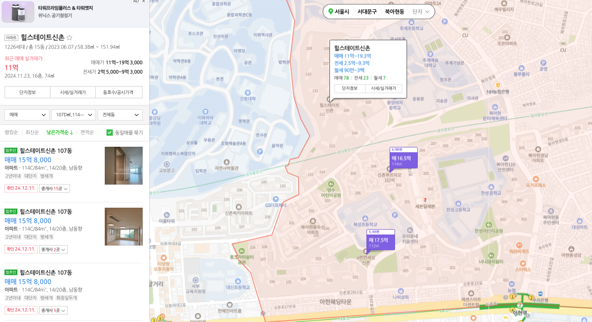The image size is (592, 322).
Task: Click the 북성초등학교 school icon
Action: coord(365,218)
